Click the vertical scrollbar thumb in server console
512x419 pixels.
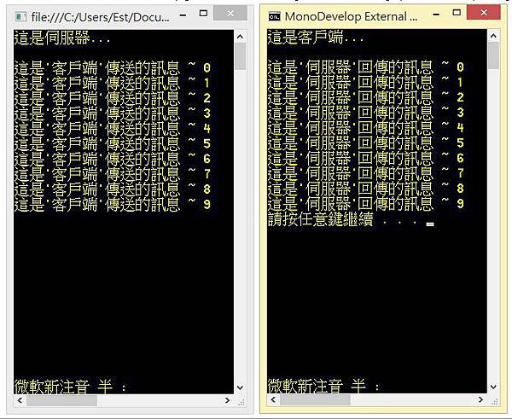[x=241, y=56]
